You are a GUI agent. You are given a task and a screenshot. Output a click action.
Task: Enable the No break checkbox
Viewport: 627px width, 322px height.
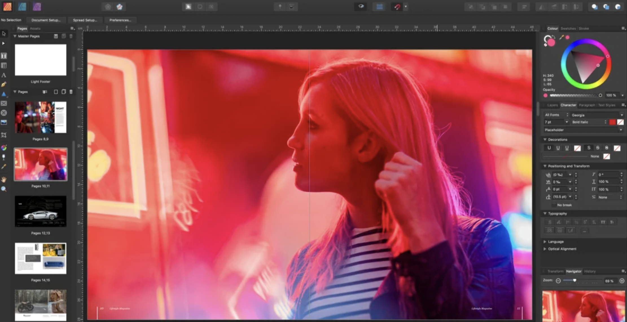pos(554,205)
